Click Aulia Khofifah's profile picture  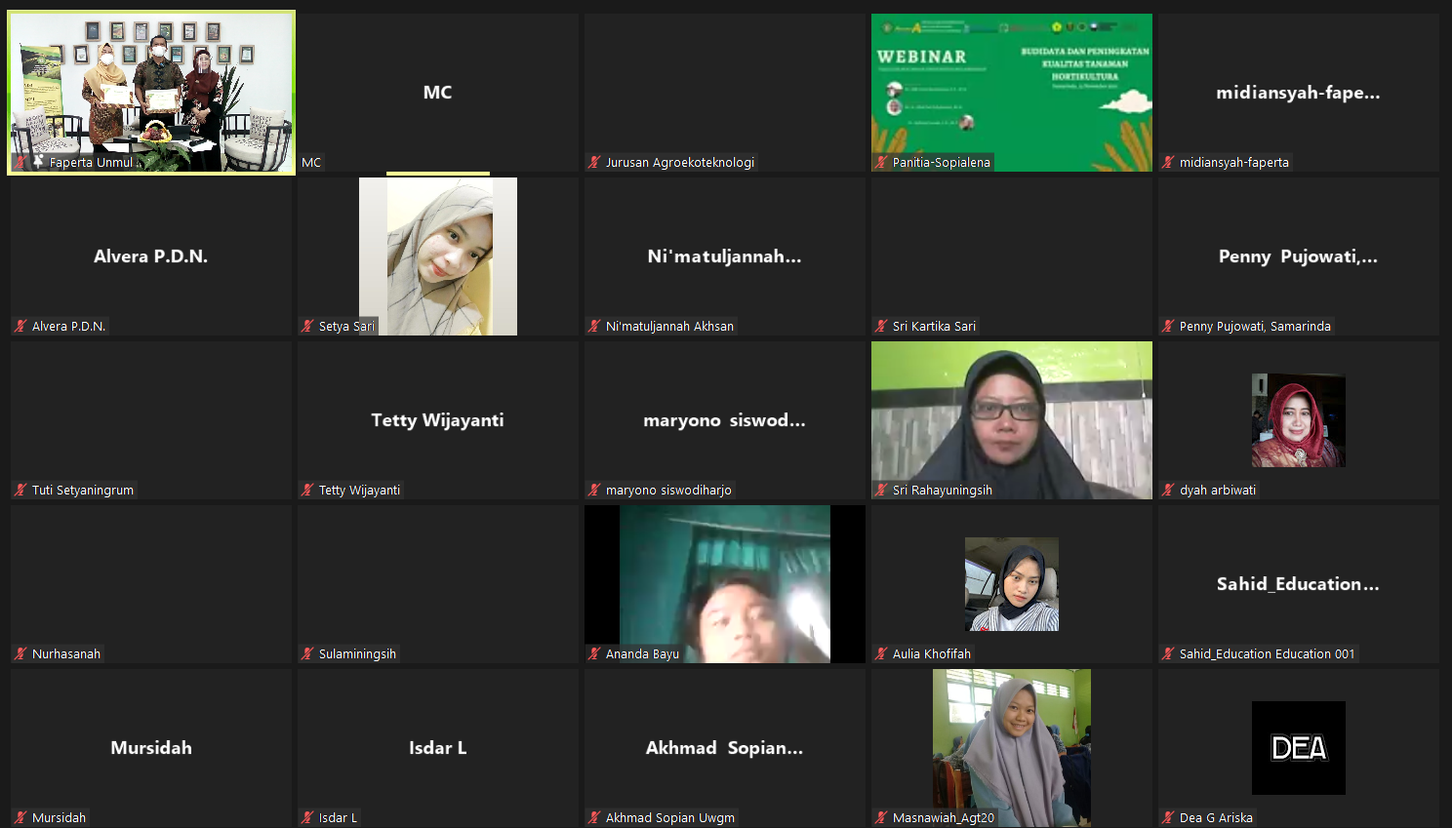pyautogui.click(x=1012, y=584)
